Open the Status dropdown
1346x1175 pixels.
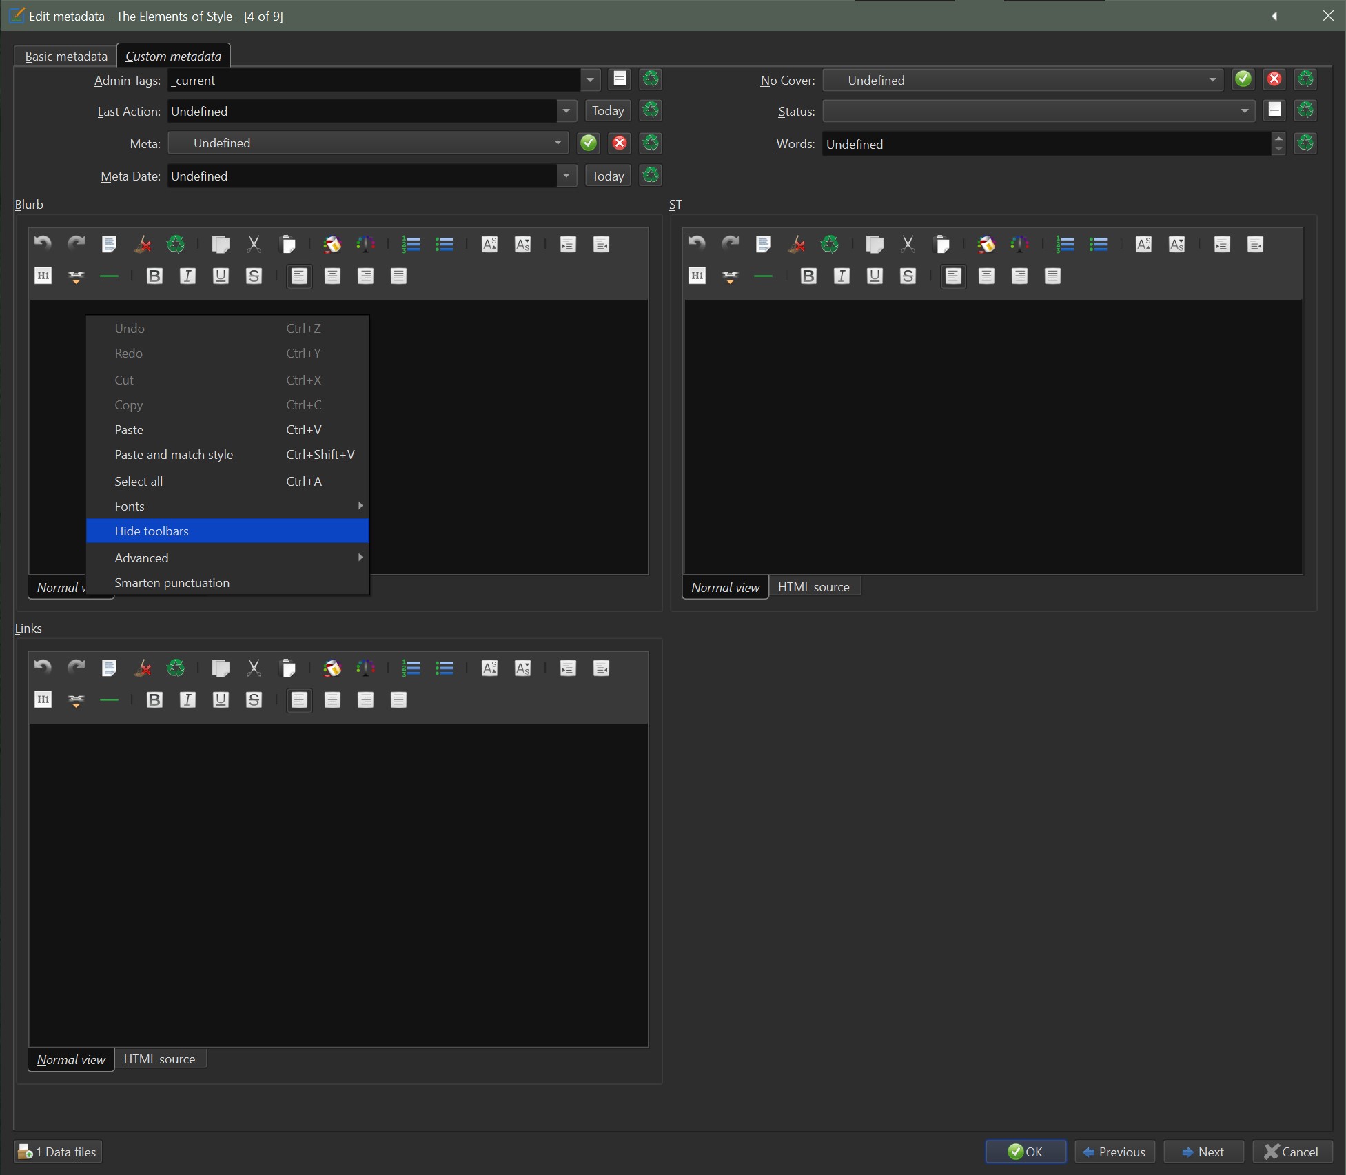click(x=1244, y=111)
